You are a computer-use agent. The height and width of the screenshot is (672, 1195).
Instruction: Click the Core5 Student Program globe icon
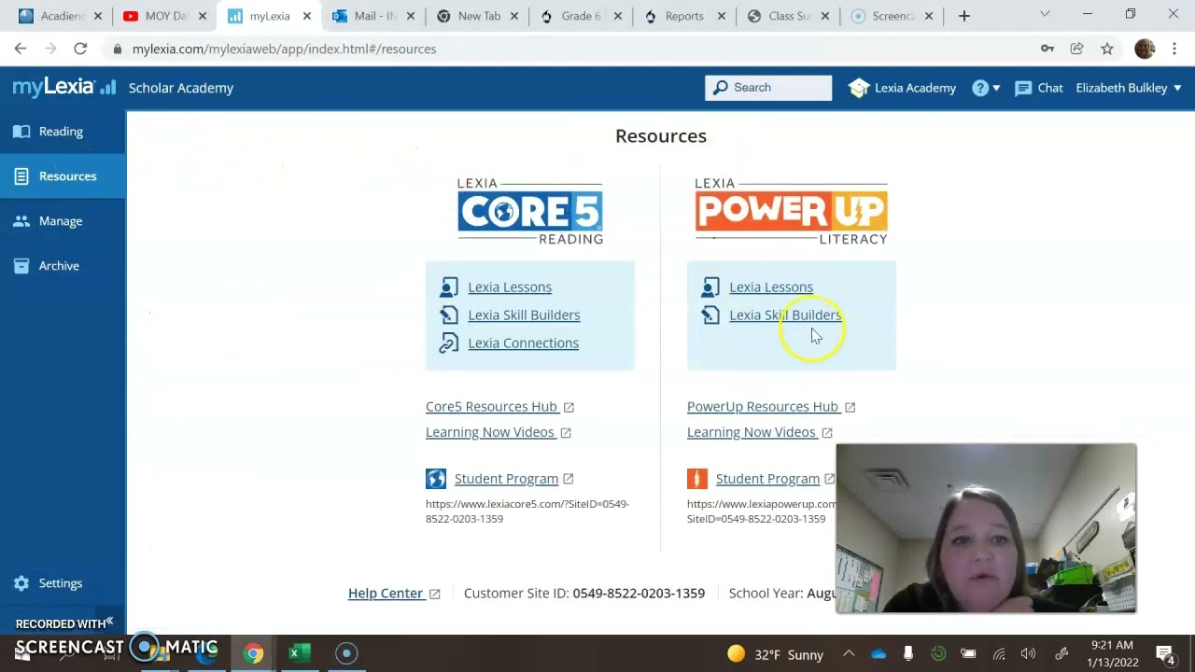(436, 479)
